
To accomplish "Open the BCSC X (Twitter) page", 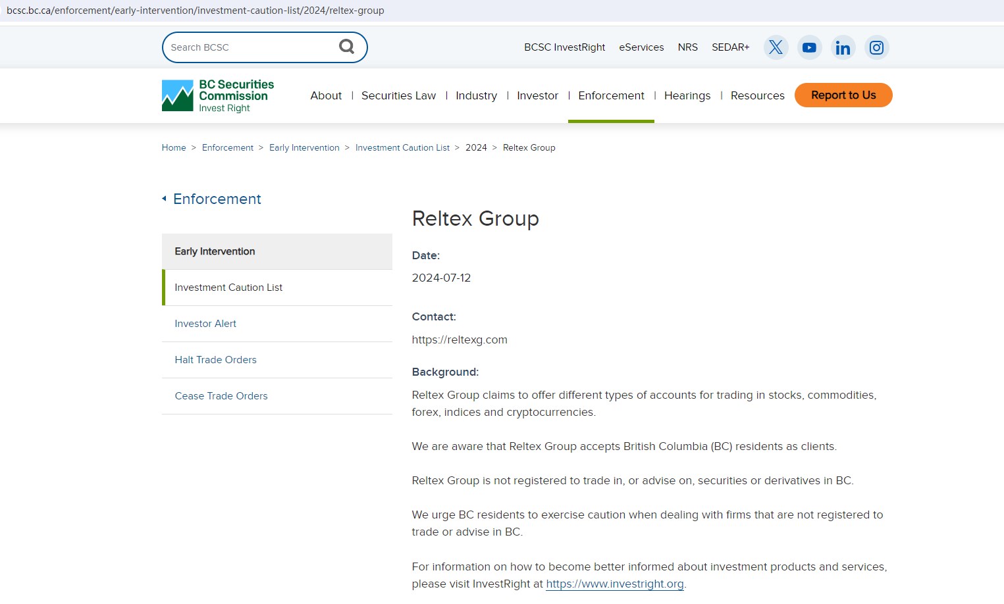I will (x=776, y=47).
